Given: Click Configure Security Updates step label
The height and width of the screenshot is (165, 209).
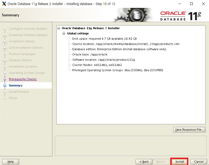Looking at the screenshot, I should tap(28, 29).
